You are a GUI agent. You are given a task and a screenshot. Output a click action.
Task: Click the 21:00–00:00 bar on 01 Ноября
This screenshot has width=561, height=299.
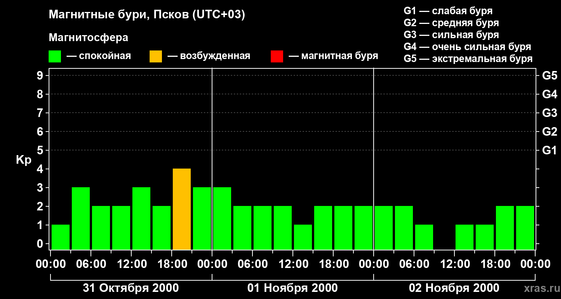(x=364, y=228)
